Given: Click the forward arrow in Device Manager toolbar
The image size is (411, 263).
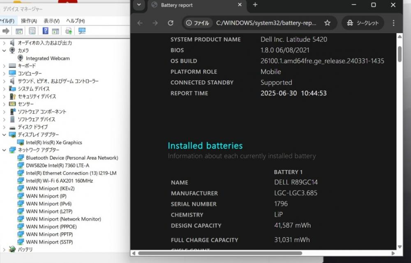Looking at the screenshot, I should coord(6,31).
